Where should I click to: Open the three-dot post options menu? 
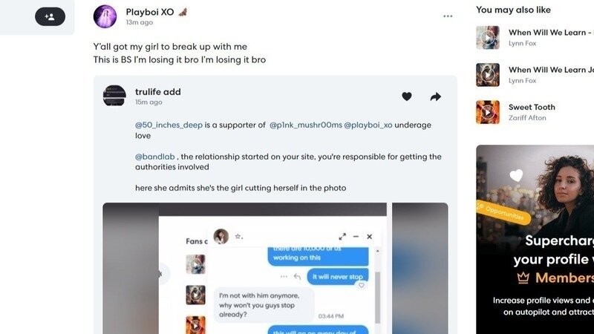click(448, 16)
